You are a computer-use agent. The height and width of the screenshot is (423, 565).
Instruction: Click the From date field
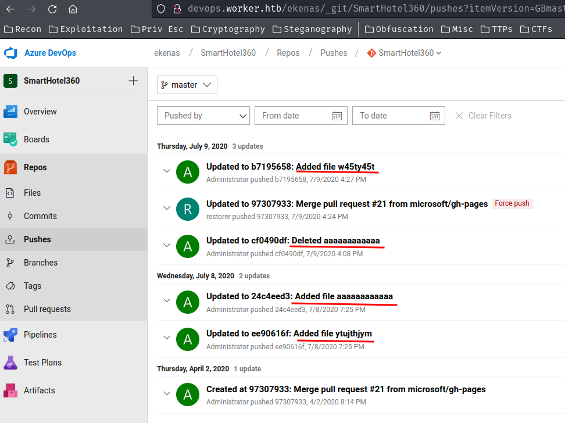(x=301, y=116)
